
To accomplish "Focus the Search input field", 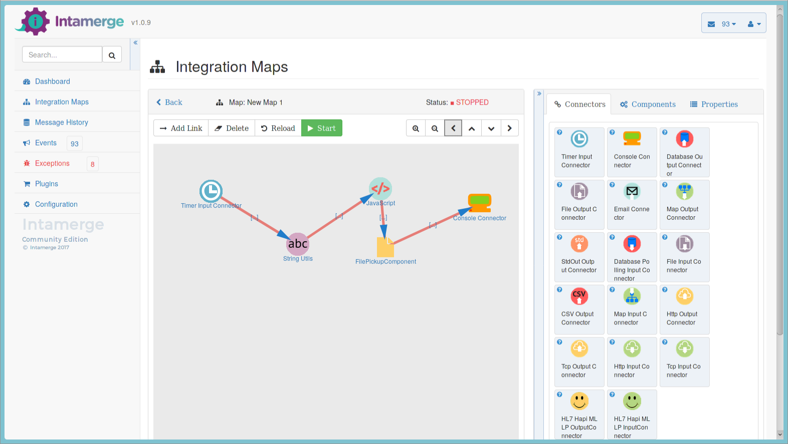I will (62, 55).
